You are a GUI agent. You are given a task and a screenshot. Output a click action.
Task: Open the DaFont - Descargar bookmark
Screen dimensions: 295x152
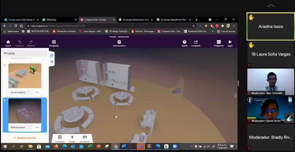(143, 31)
